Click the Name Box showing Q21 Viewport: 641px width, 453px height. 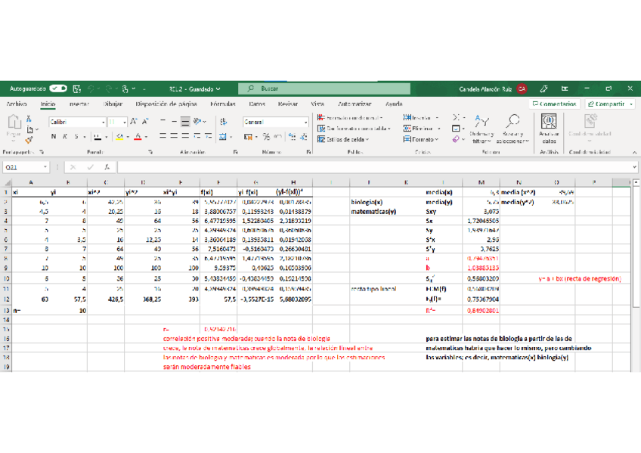(x=23, y=167)
